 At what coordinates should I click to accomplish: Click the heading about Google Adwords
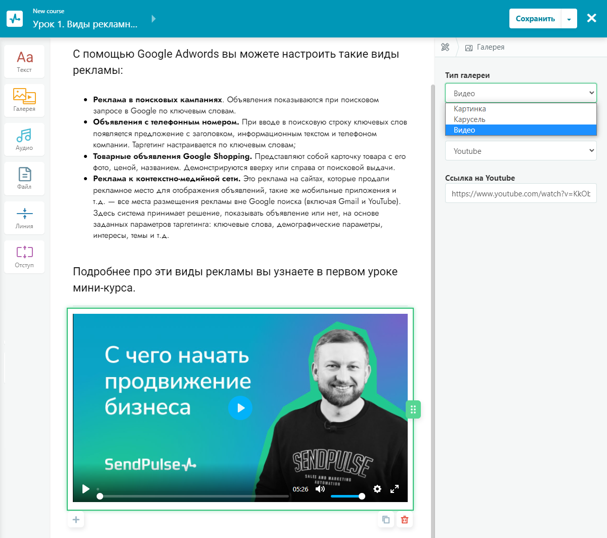236,62
